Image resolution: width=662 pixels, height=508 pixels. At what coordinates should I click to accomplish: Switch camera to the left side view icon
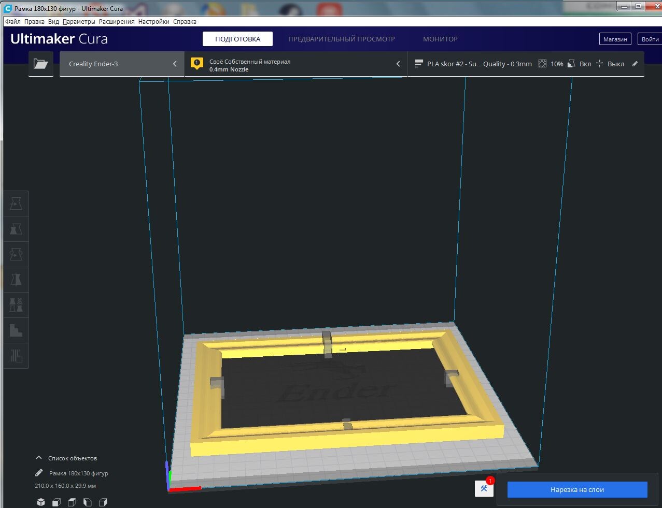click(88, 502)
